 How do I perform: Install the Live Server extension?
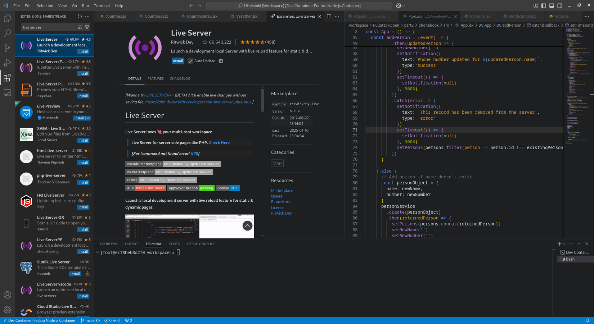[178, 61]
